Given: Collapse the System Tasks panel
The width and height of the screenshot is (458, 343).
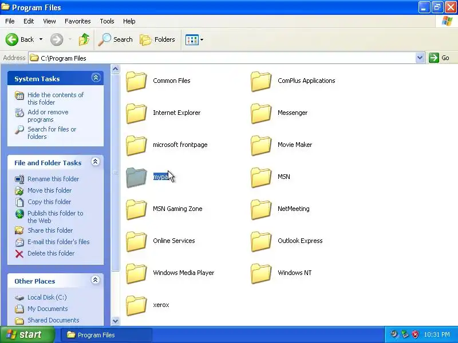Looking at the screenshot, I should [96, 78].
